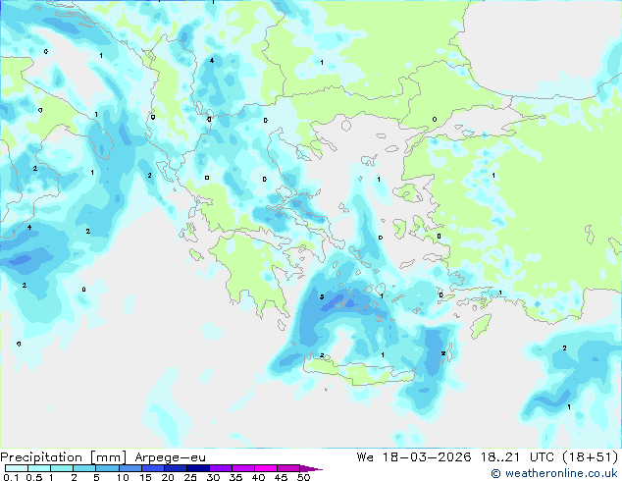This screenshot has height=481, width=622.
Task: Click the 0.5–1 mm legend swatch
Action: (39, 468)
